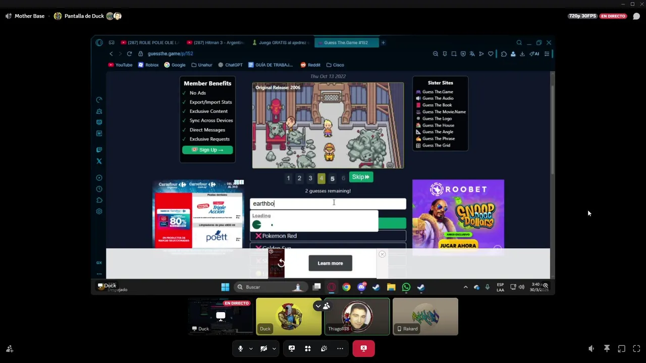The image size is (646, 363).
Task: Click the taskbar Buscar search box
Action: click(x=270, y=287)
